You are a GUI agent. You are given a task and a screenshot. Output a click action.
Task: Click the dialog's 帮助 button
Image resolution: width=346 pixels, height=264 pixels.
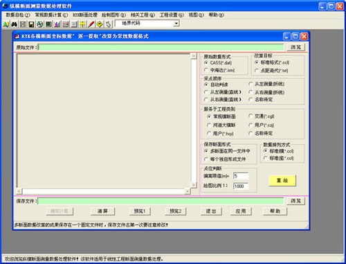click(x=275, y=211)
